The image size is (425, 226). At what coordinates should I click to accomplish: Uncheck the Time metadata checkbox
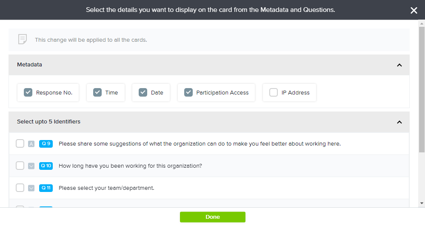click(97, 92)
